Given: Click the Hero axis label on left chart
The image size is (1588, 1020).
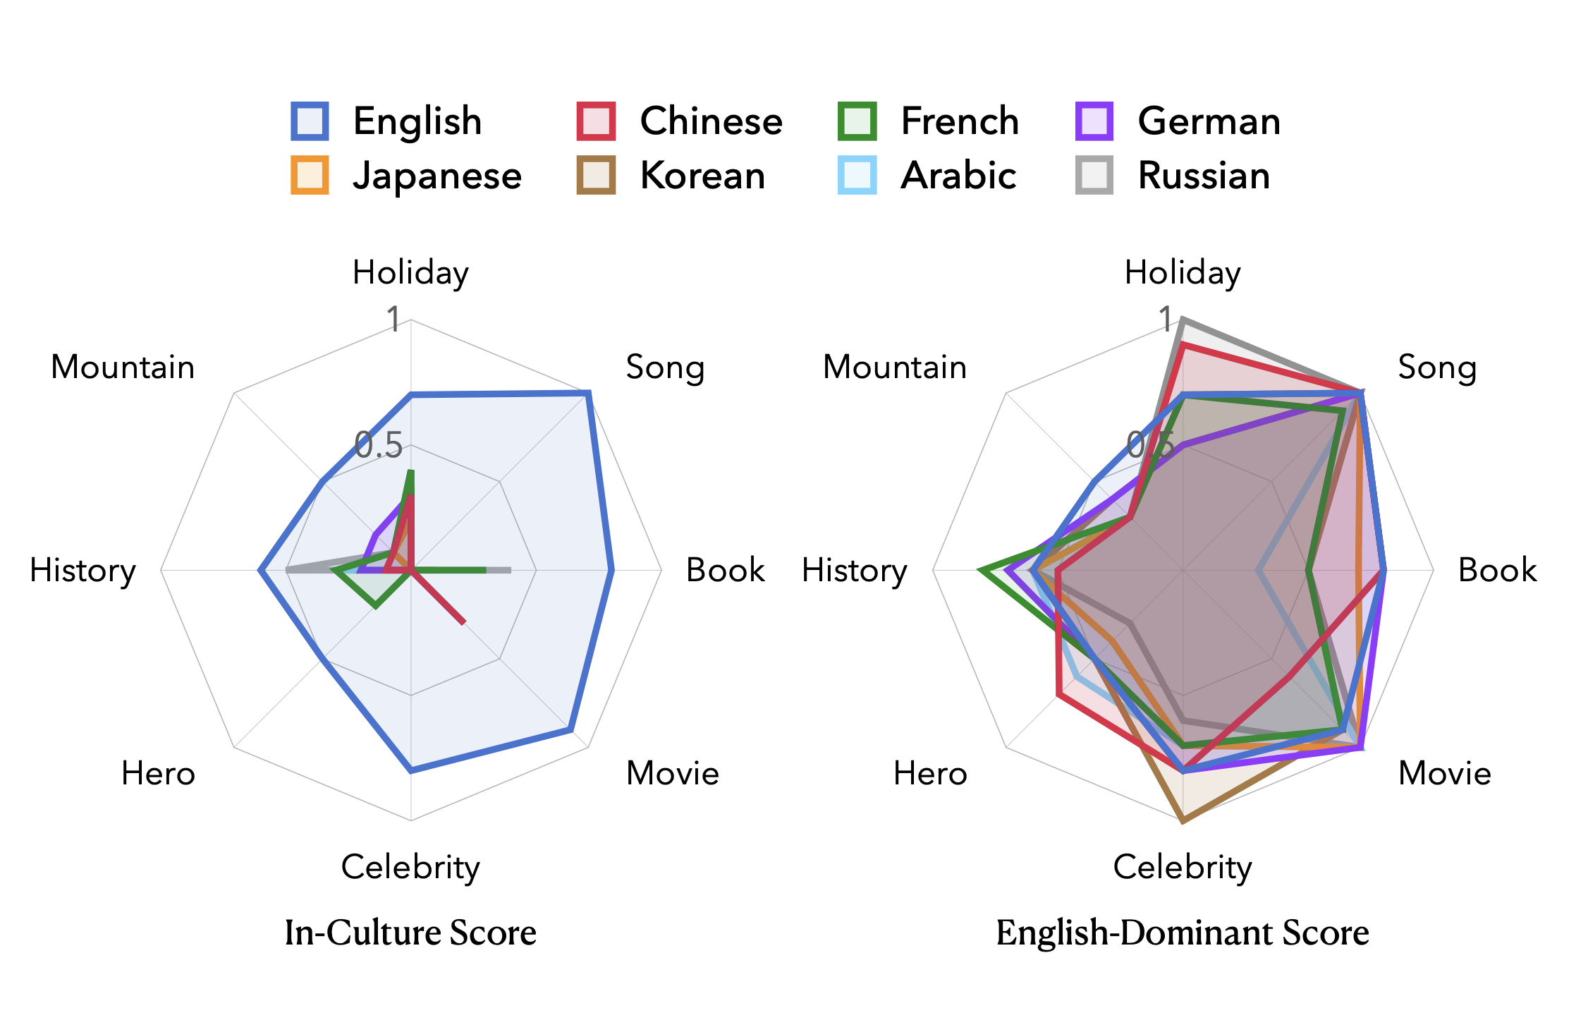Looking at the screenshot, I should (158, 773).
